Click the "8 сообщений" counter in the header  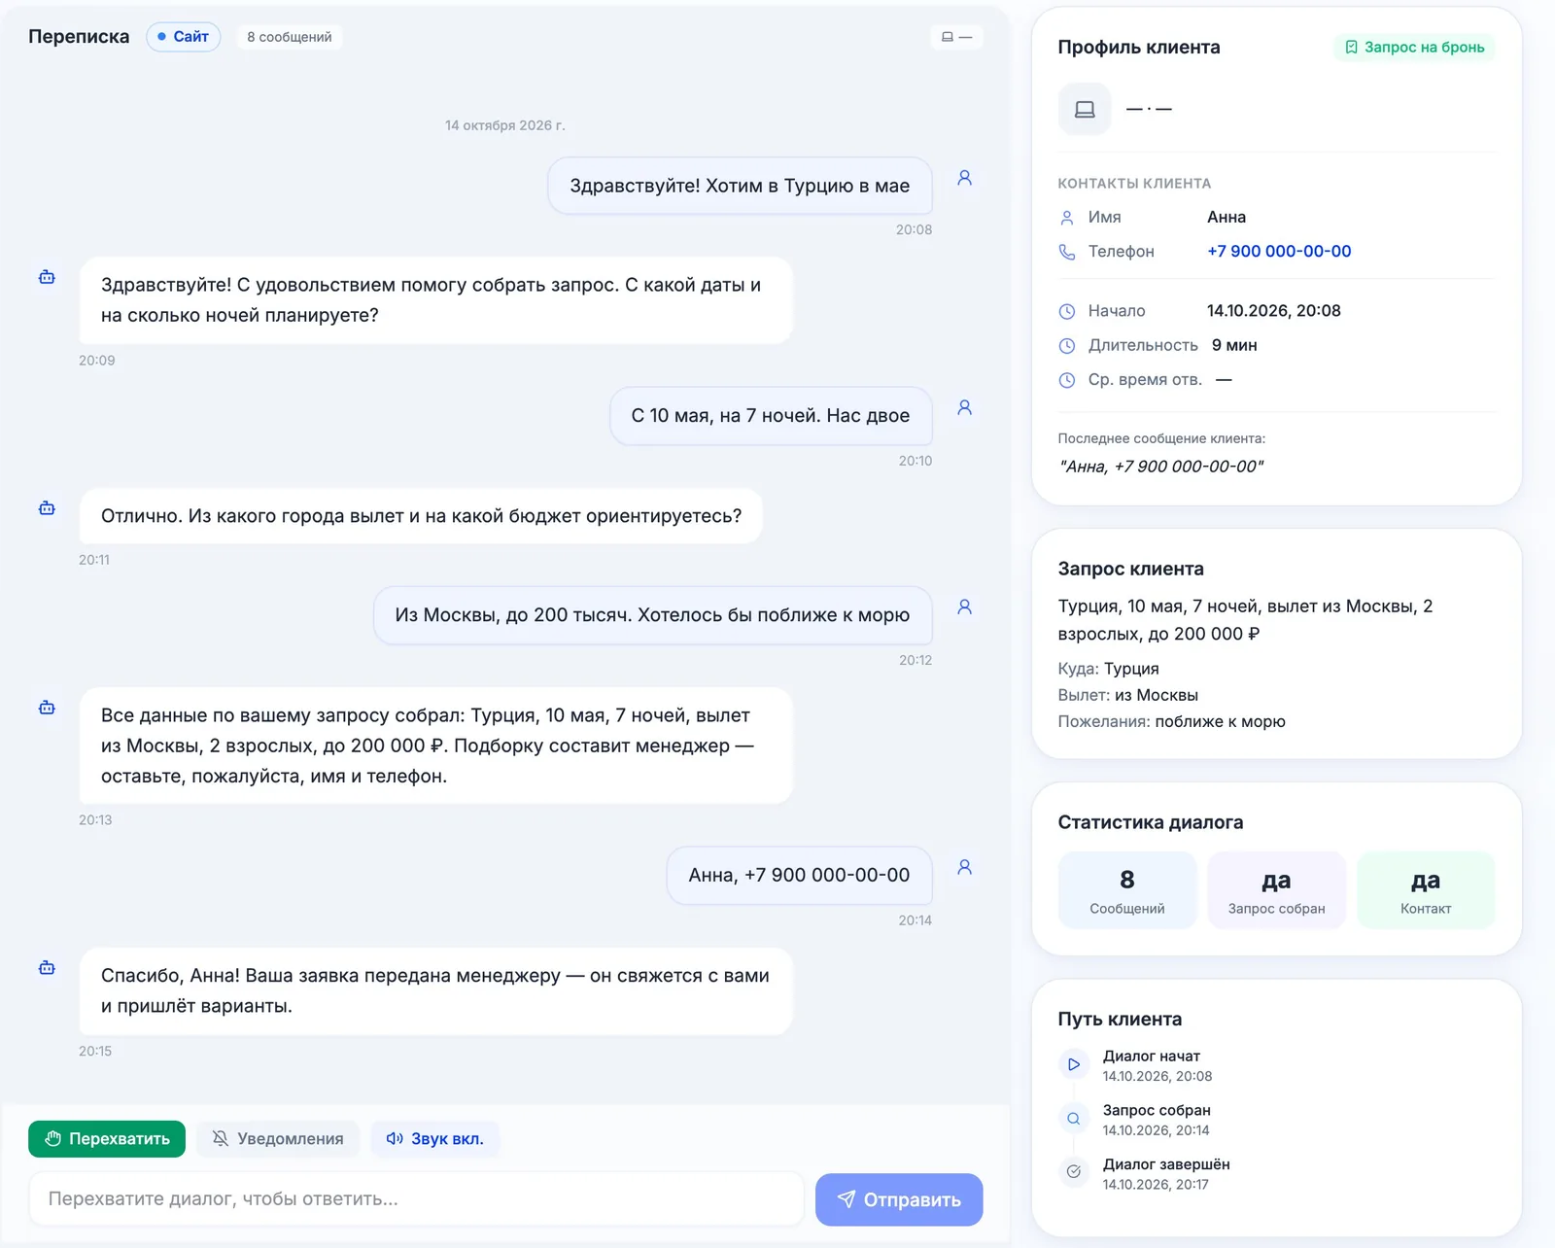click(x=290, y=37)
